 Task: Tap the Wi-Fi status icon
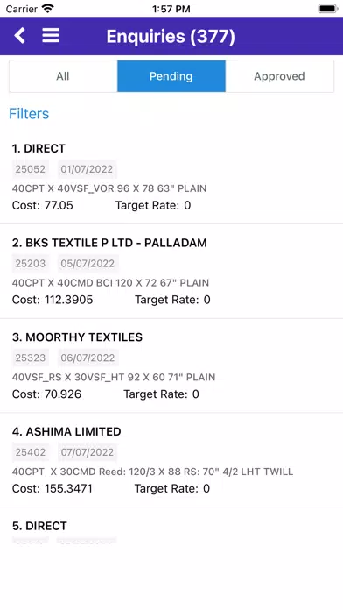coord(48,8)
